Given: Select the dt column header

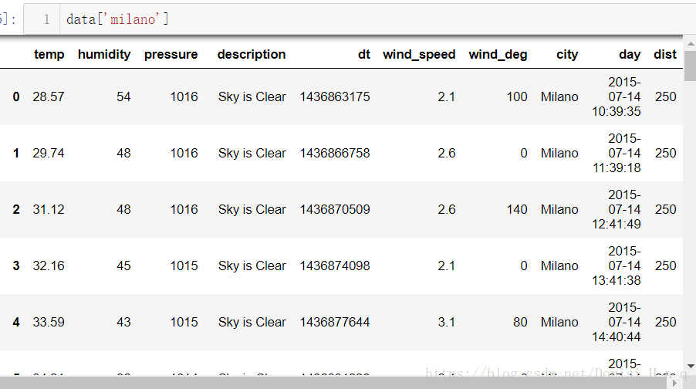Looking at the screenshot, I should point(364,54).
